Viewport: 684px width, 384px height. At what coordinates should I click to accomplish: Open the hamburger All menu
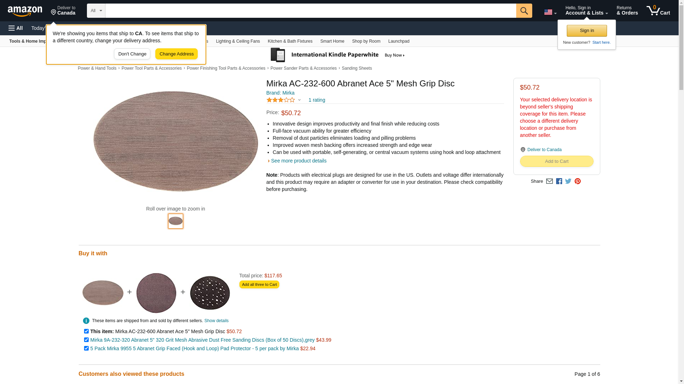pyautogui.click(x=16, y=28)
